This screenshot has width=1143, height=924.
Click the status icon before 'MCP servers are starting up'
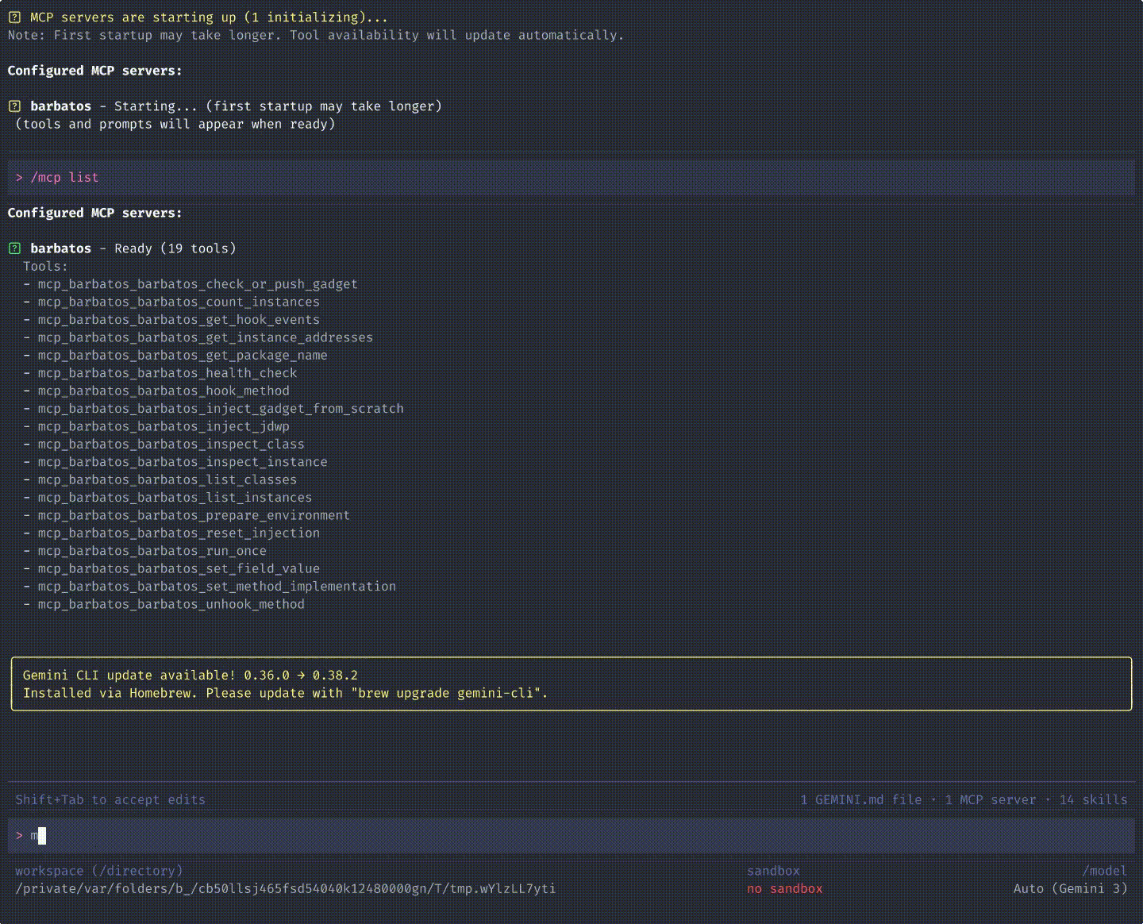tap(14, 17)
